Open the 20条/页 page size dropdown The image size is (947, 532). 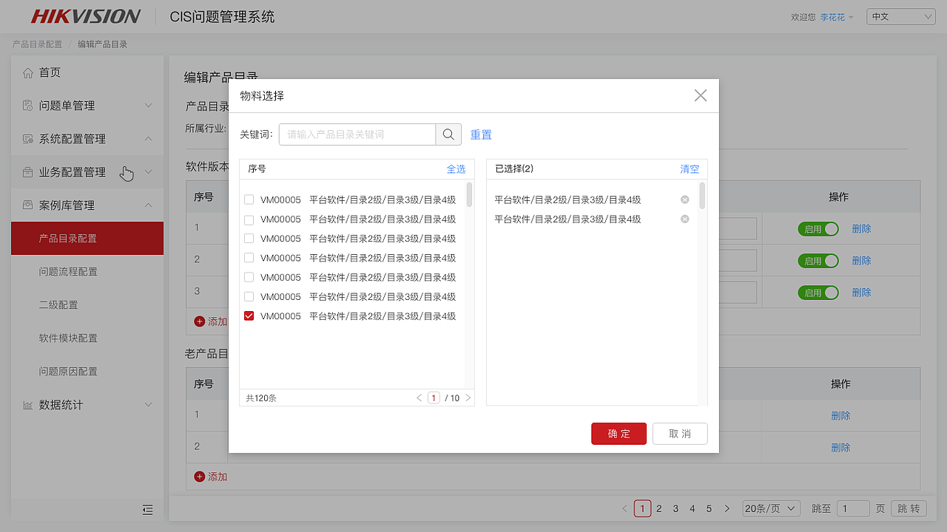771,508
